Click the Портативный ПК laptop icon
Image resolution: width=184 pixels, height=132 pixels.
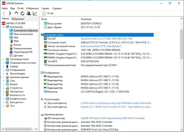11,52
